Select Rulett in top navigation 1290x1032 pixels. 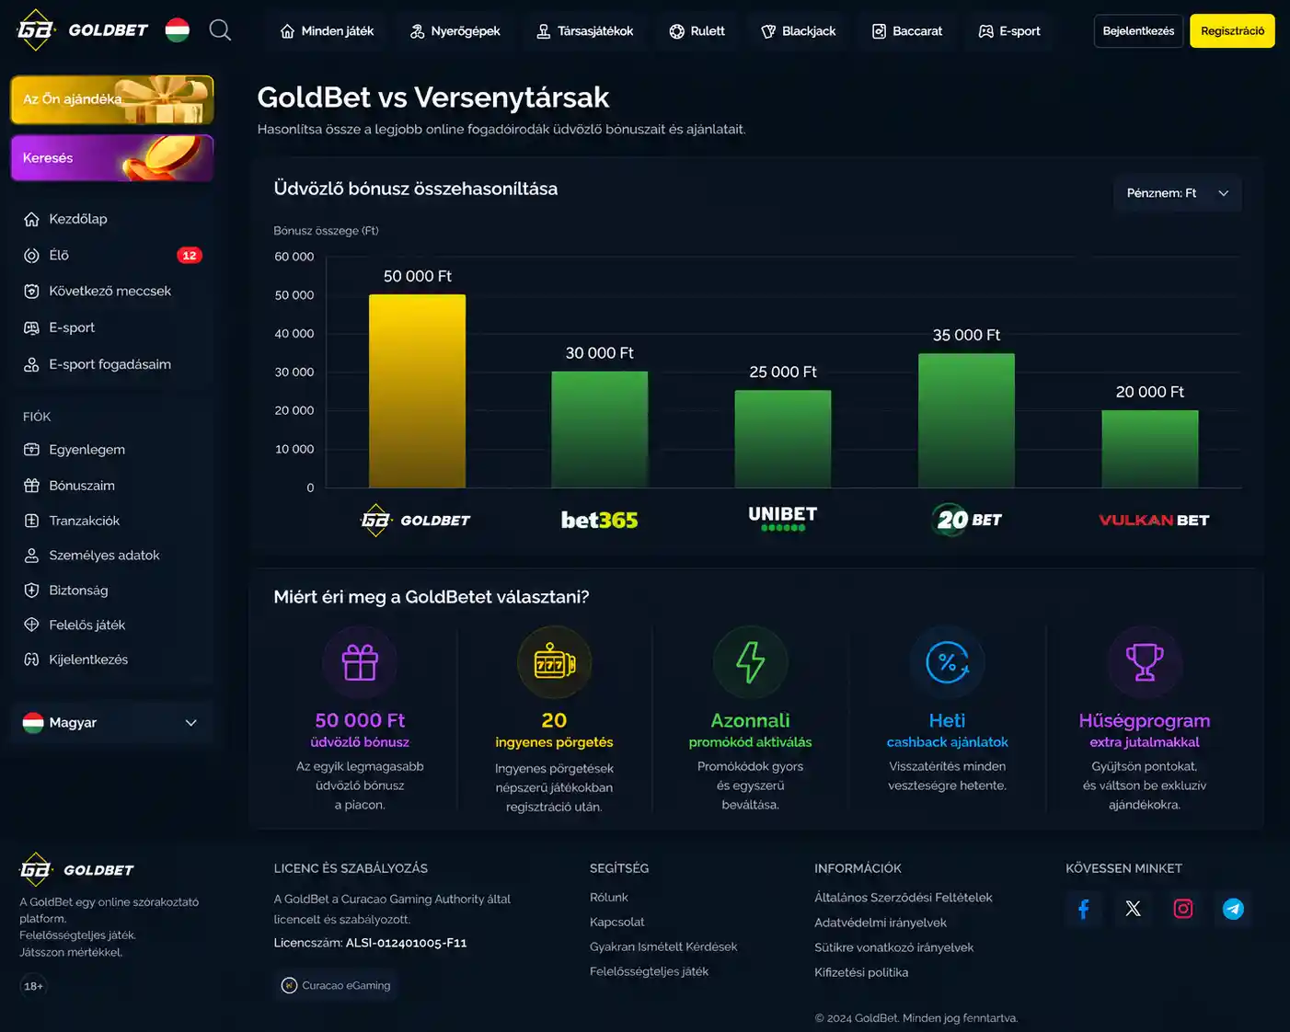(x=697, y=31)
